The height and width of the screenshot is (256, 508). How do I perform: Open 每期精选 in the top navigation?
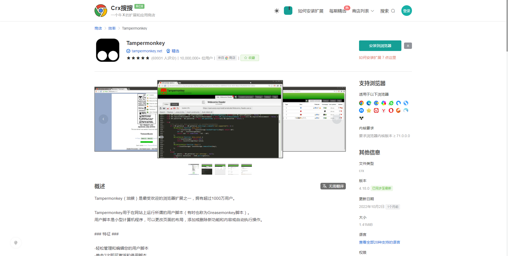pos(338,11)
